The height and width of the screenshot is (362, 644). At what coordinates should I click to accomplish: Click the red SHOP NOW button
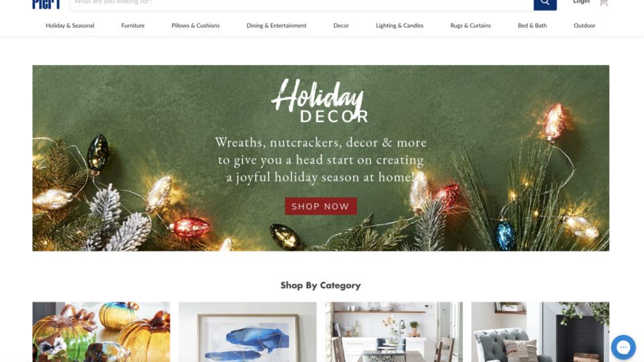pos(321,206)
